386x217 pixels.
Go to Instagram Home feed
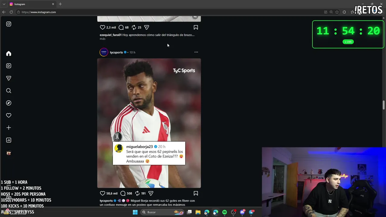tap(9, 53)
